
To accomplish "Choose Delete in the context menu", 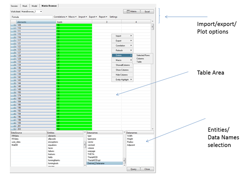I will click(x=122, y=55).
